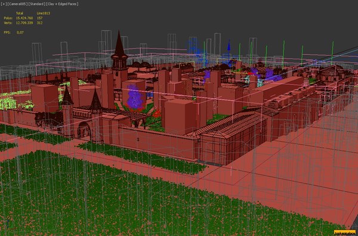Screen dimensions: 358x236
Task: Click the FPS: label in statistics
Action: 7,32
